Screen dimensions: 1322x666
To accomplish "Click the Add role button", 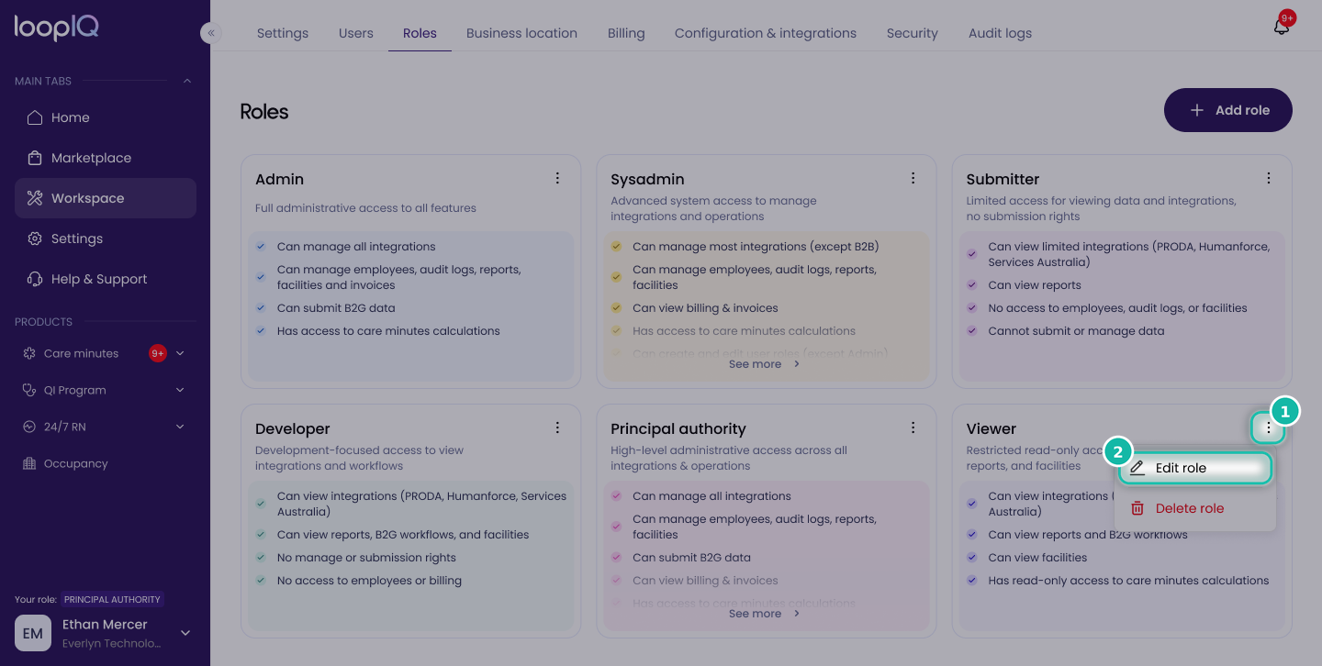I will pyautogui.click(x=1228, y=110).
